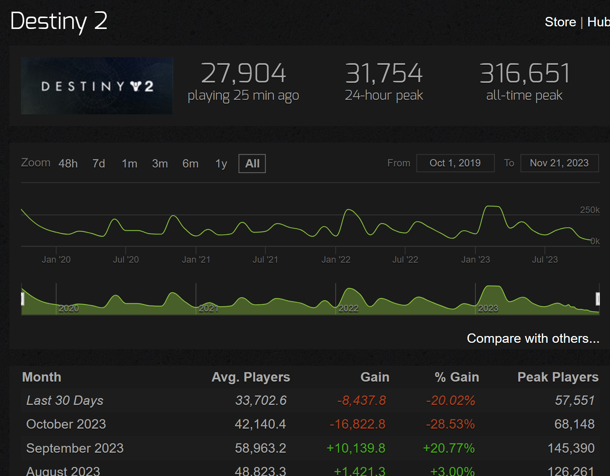This screenshot has height=476, width=610.
Task: Select the 3m zoom range
Action: click(x=160, y=163)
